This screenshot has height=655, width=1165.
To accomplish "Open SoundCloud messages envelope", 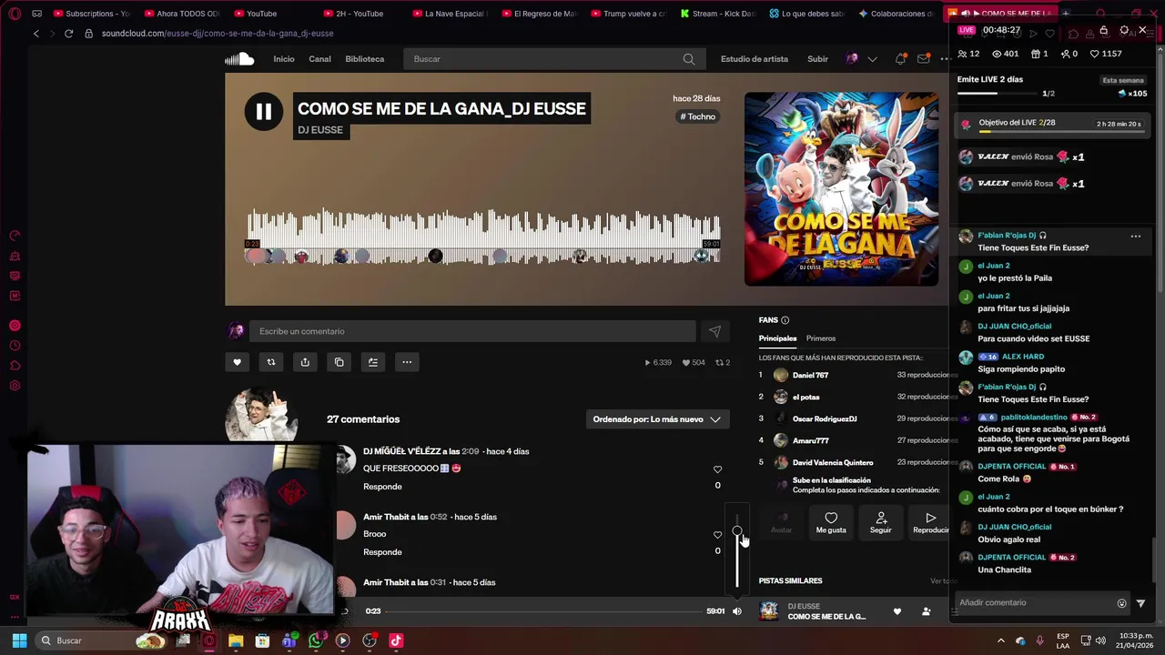I will click(x=924, y=59).
